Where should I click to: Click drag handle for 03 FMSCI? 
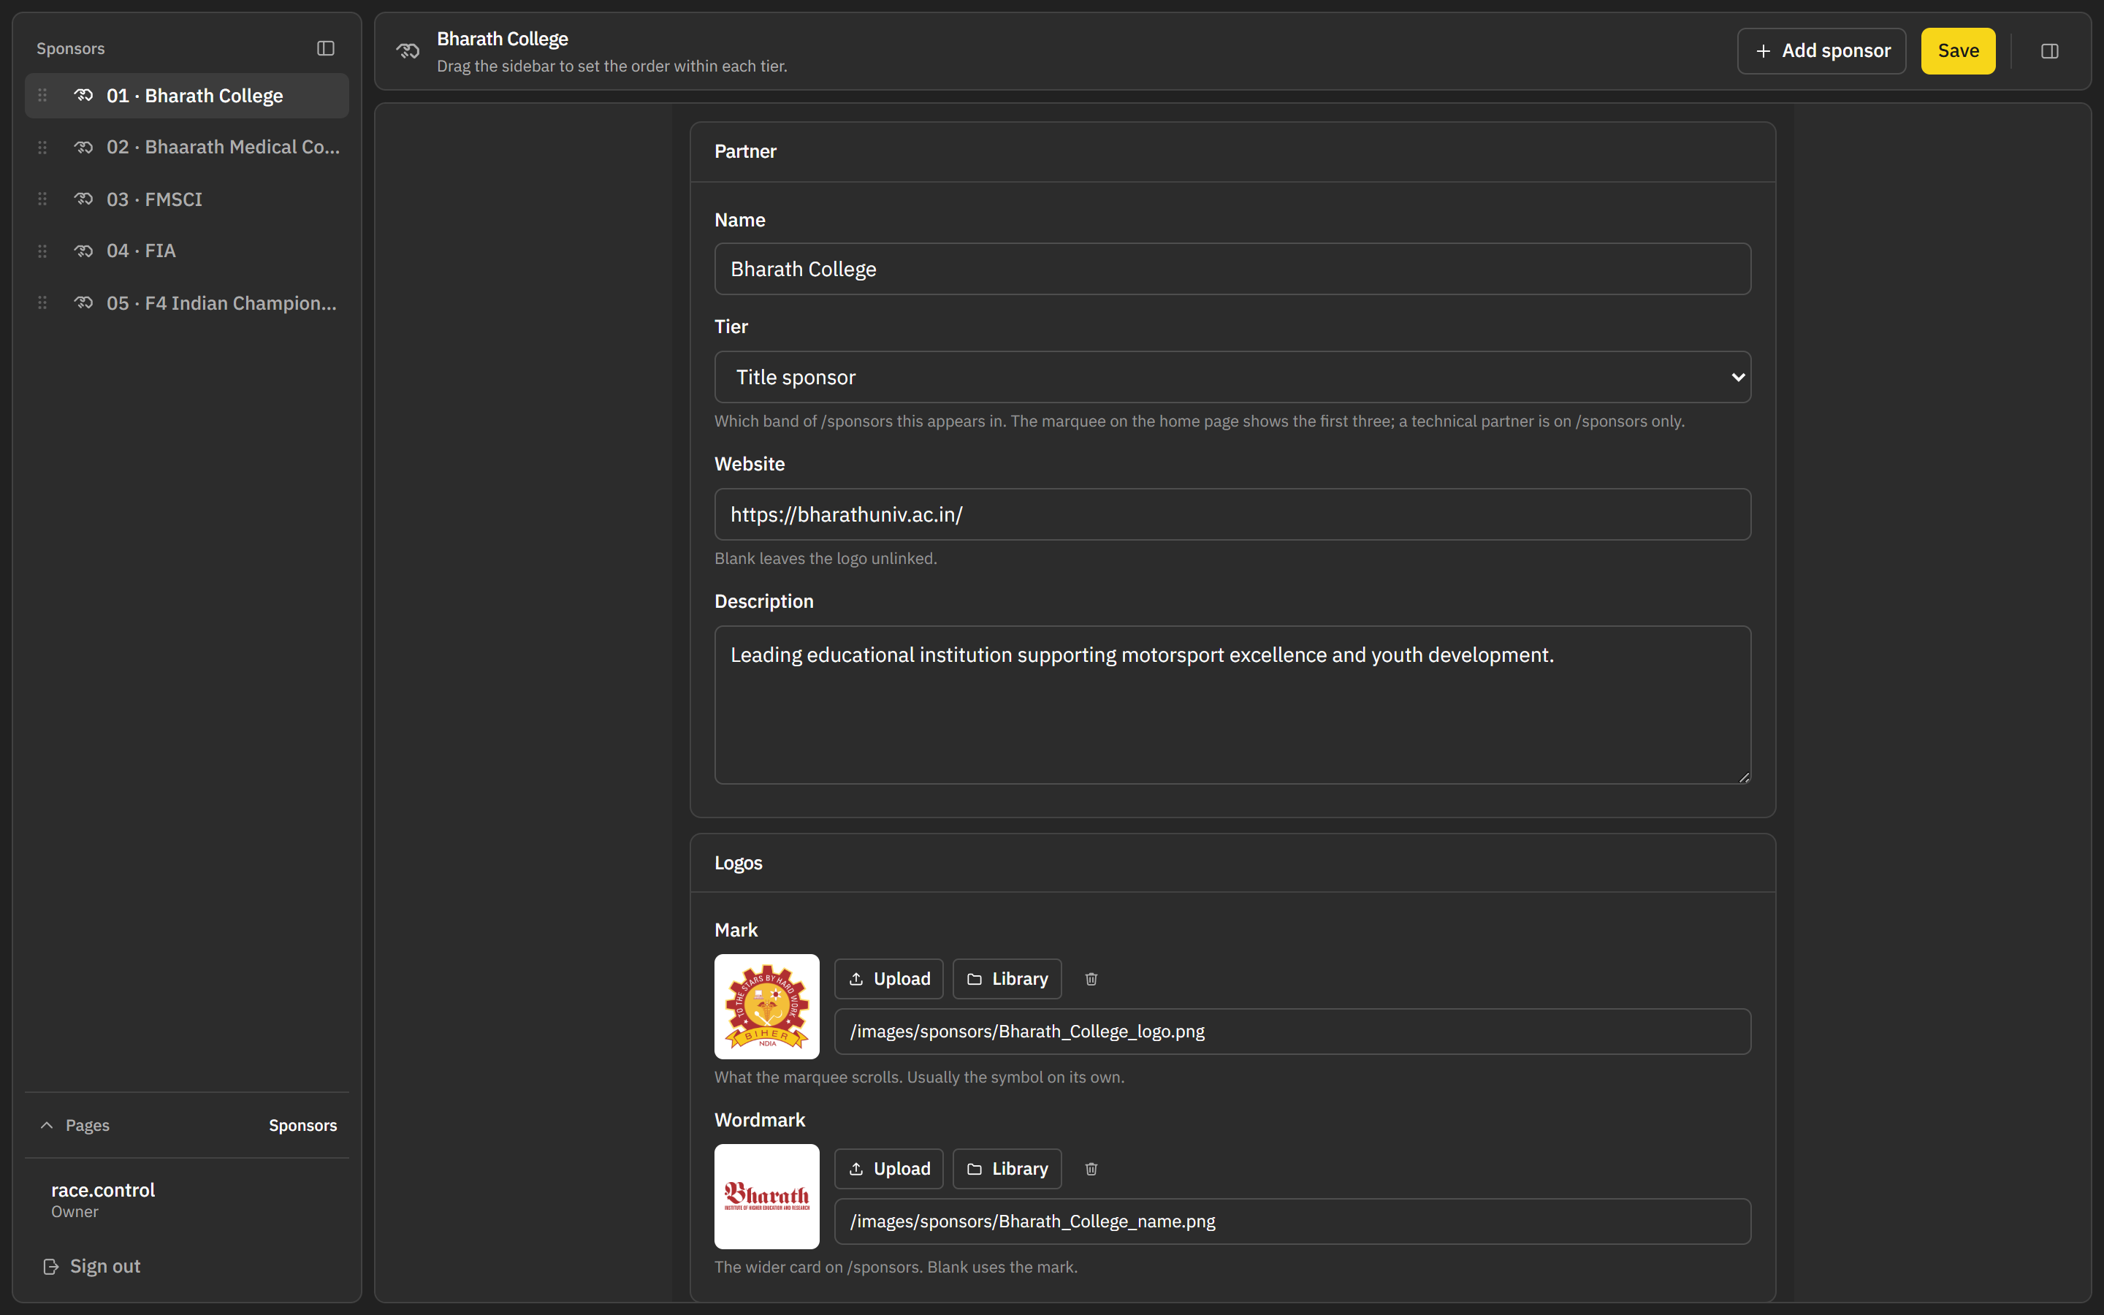[42, 199]
